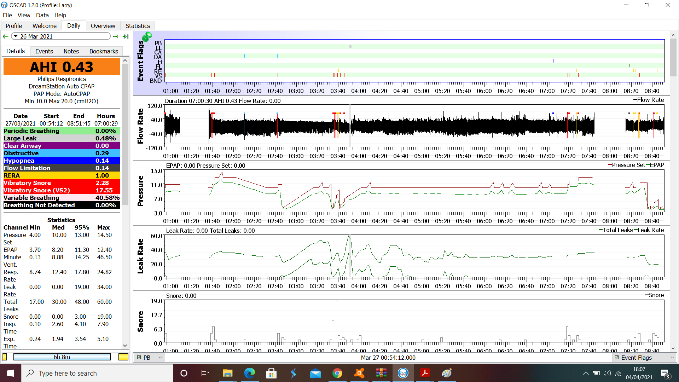
Task: Open the Bookmarks side tab
Action: click(x=104, y=51)
